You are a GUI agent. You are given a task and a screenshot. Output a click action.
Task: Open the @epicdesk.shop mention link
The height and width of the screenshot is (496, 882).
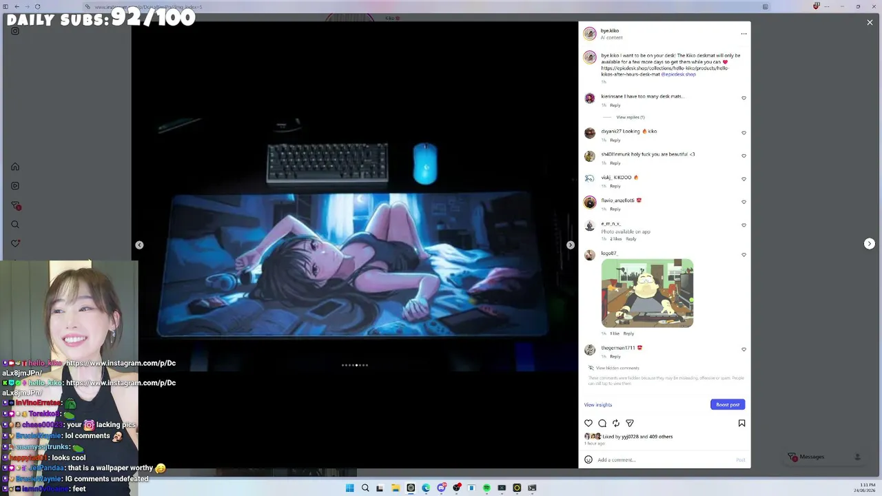pos(679,74)
